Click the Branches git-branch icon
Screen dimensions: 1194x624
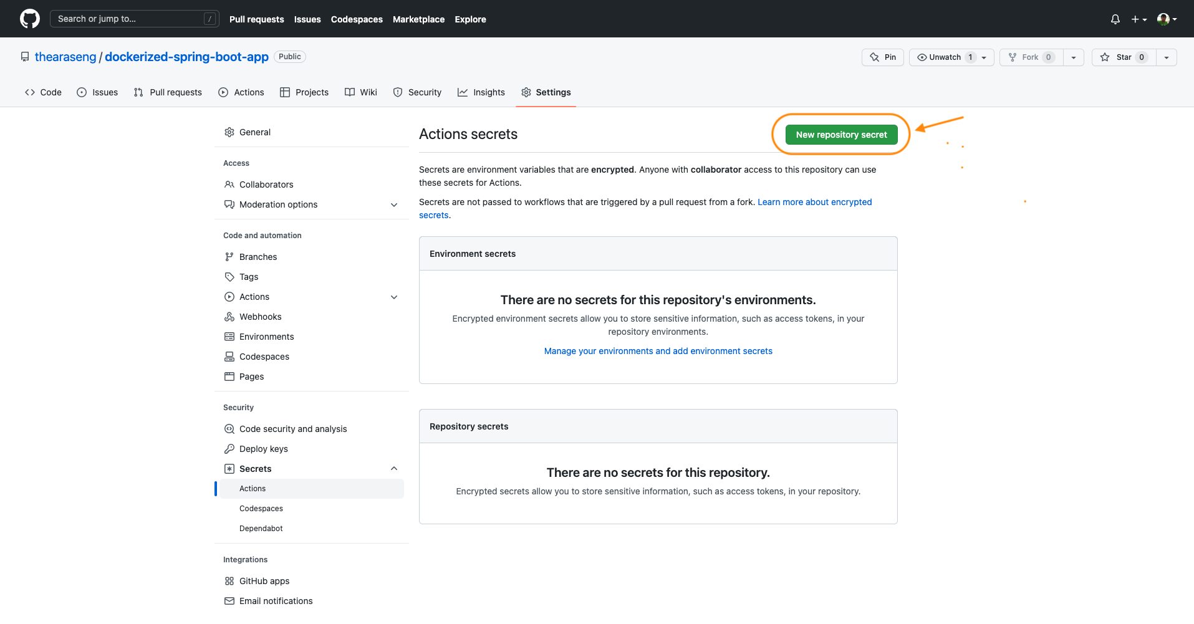pos(229,257)
